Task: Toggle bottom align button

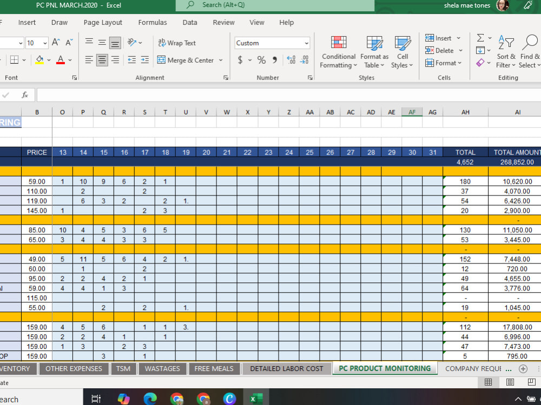Action: point(115,43)
